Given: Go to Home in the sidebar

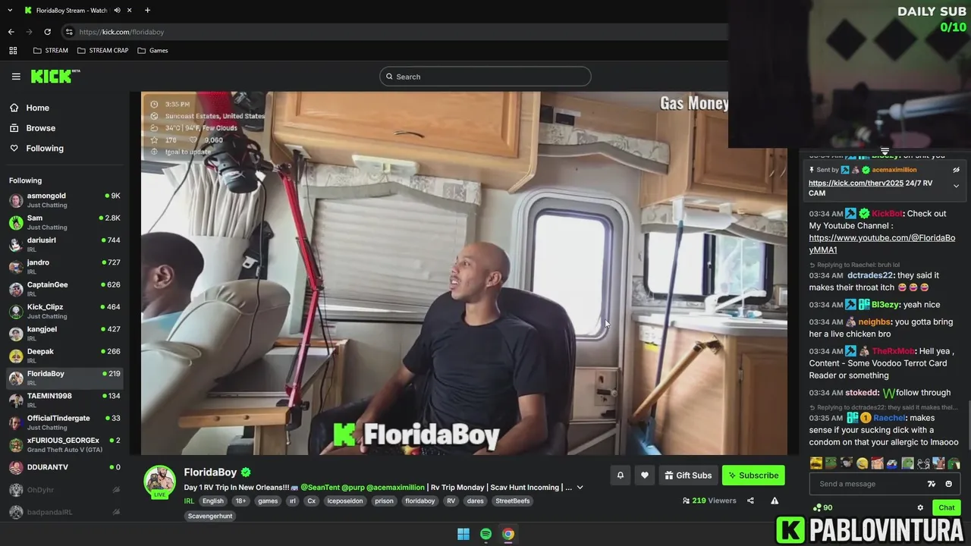Looking at the screenshot, I should click(x=30, y=108).
